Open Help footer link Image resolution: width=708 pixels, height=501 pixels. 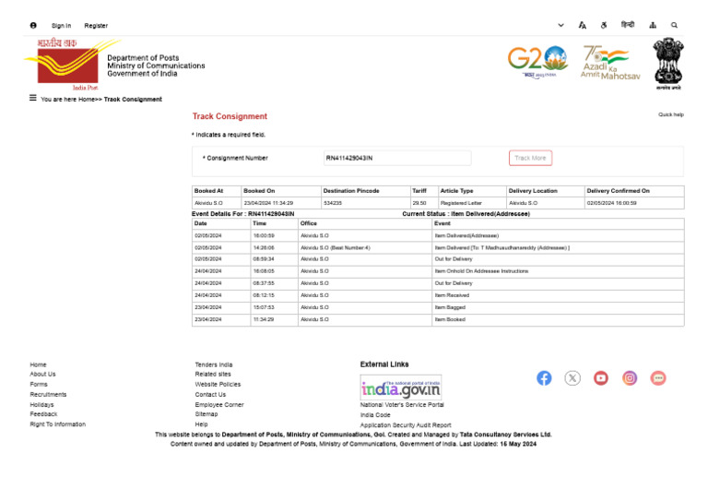click(x=201, y=424)
